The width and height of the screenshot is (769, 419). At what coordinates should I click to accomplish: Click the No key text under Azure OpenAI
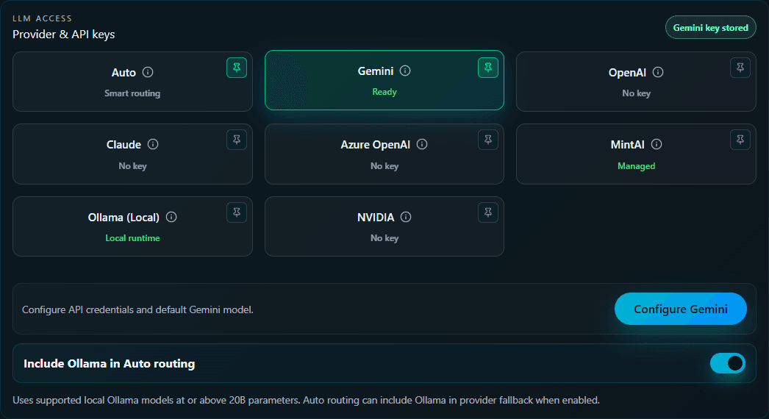384,166
